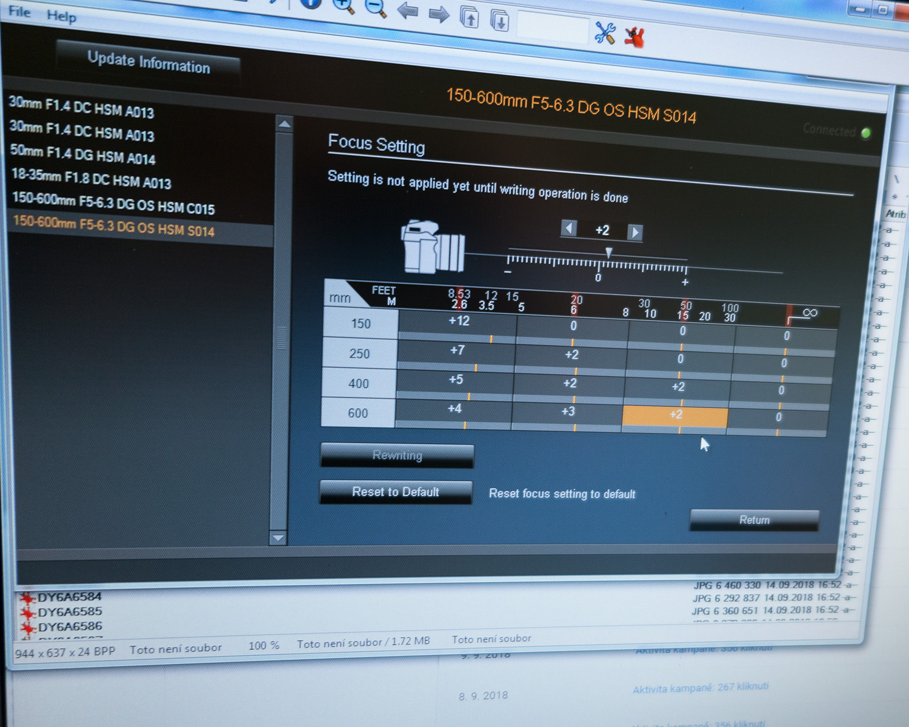Click the zoom out magnifier icon

tap(376, 8)
